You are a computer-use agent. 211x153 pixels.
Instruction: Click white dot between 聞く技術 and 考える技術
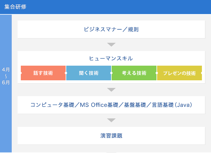coord(111,73)
